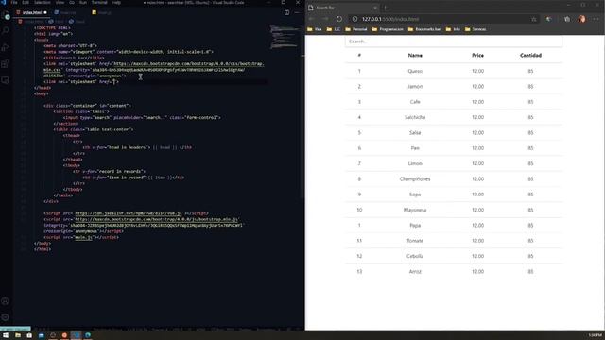Open the Manage gear in VS Code
Screen dimensions: 605x340
click(x=6, y=317)
